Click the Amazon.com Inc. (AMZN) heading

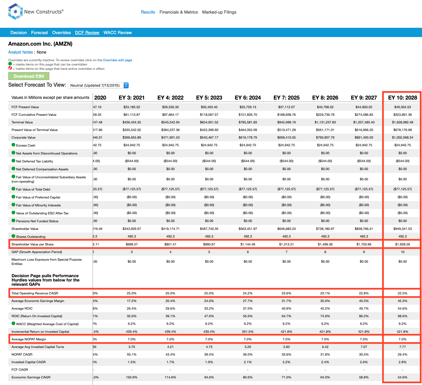pyautogui.click(x=40, y=44)
